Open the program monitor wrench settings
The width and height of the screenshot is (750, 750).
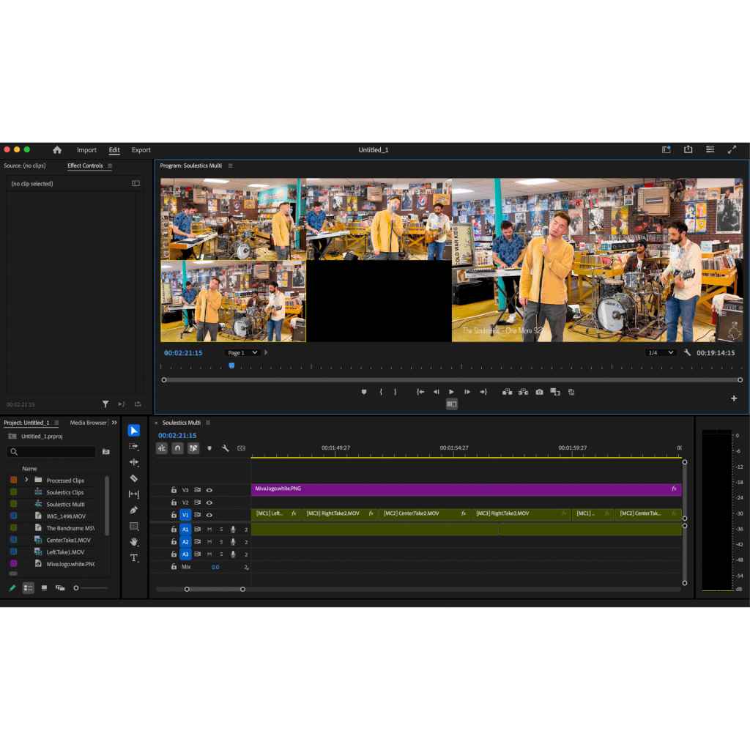point(687,352)
